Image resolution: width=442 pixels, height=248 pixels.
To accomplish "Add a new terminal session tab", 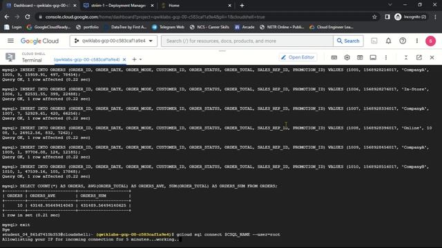I will pyautogui.click(x=134, y=59).
